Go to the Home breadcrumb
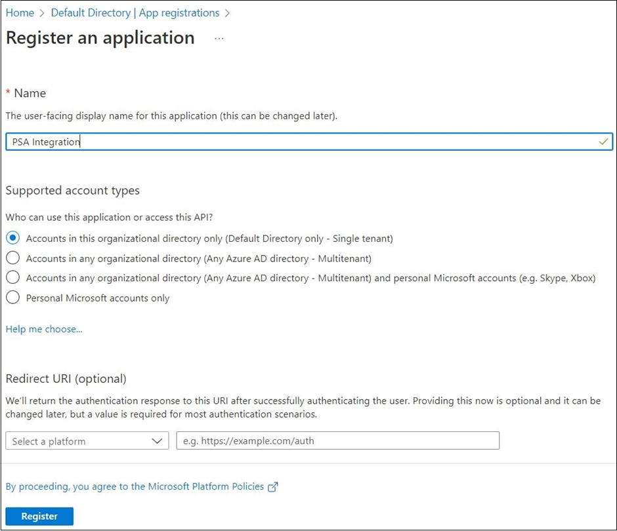The width and height of the screenshot is (617, 531). [x=20, y=13]
